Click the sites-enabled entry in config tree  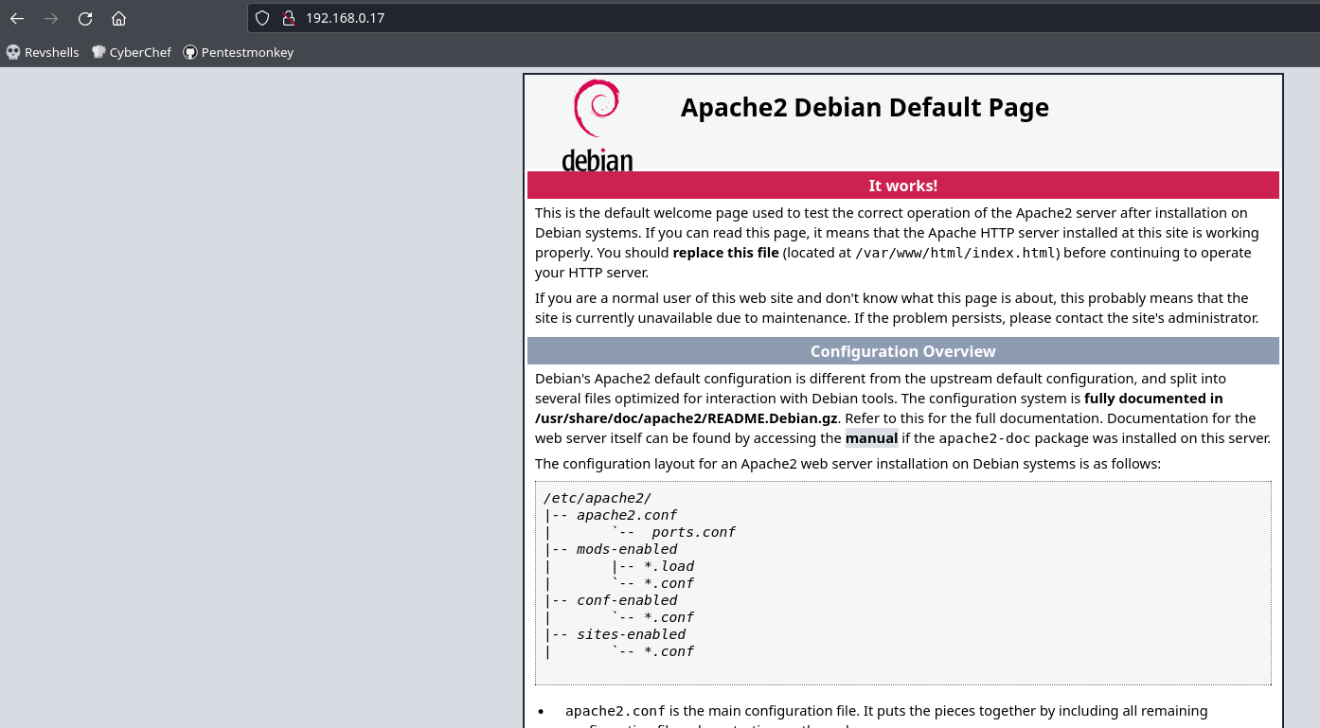click(x=631, y=634)
